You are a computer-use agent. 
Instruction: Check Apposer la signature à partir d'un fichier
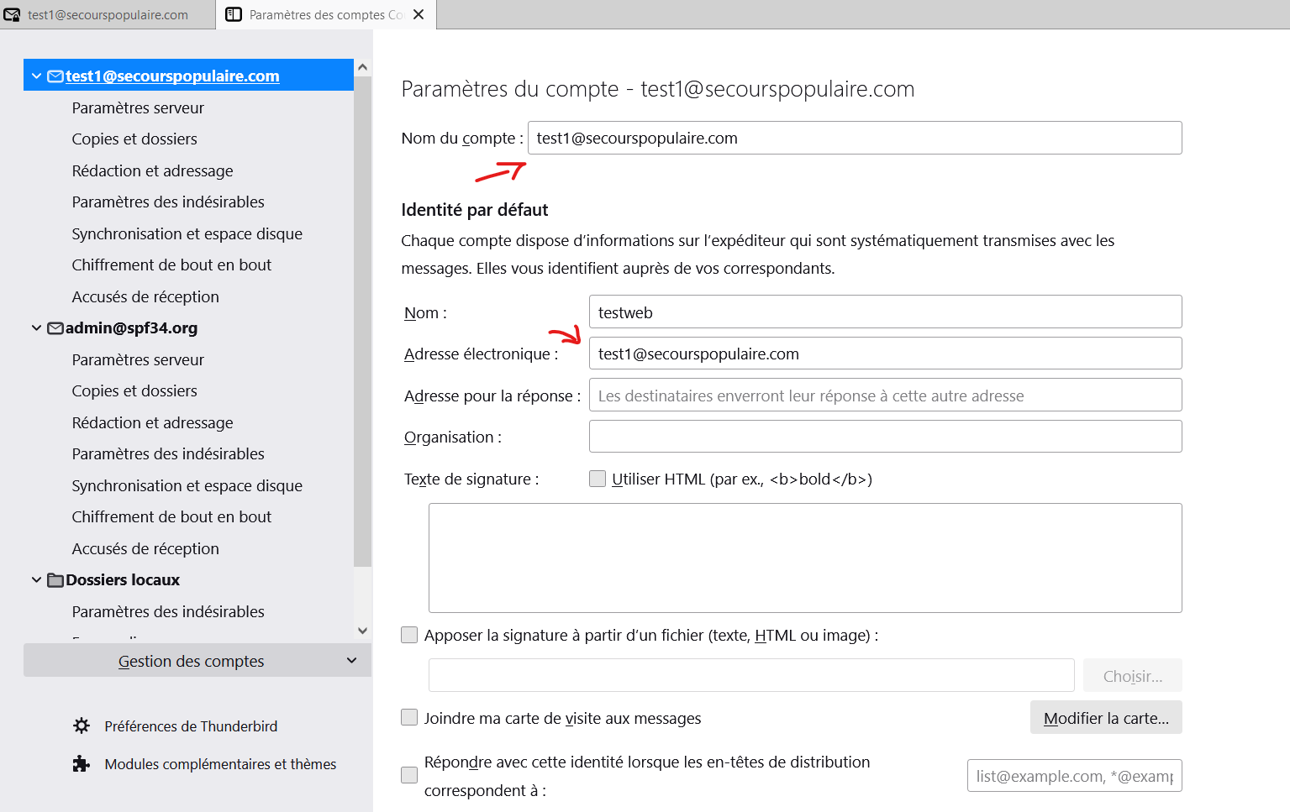tap(409, 636)
